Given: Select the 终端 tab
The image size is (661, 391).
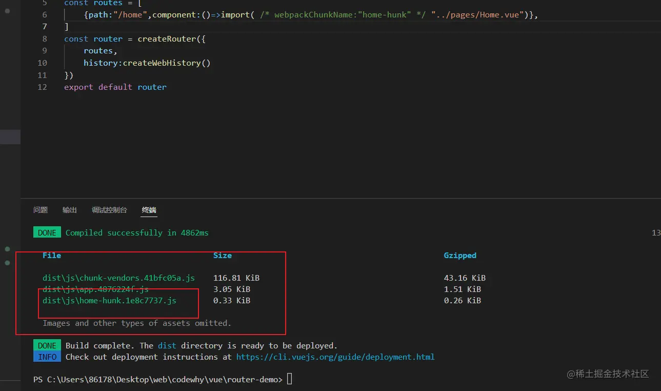Looking at the screenshot, I should [149, 210].
